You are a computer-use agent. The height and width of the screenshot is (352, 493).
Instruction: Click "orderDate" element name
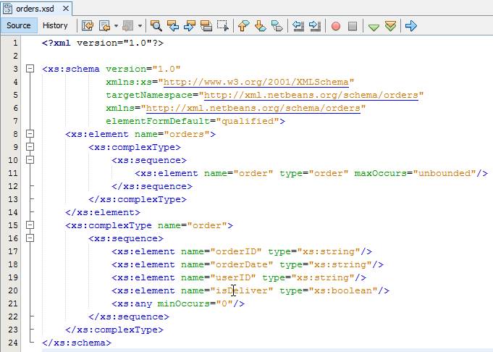tap(242, 264)
